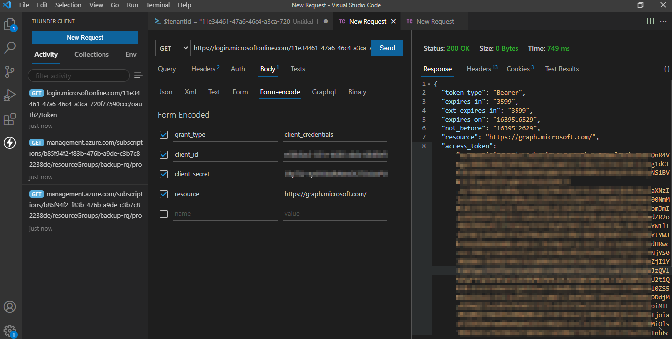Open the Help menu
The height and width of the screenshot is (339, 672).
(x=184, y=5)
